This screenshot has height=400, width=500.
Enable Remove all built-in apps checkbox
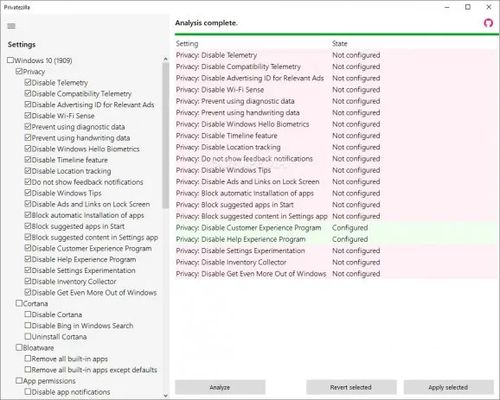pyautogui.click(x=28, y=359)
